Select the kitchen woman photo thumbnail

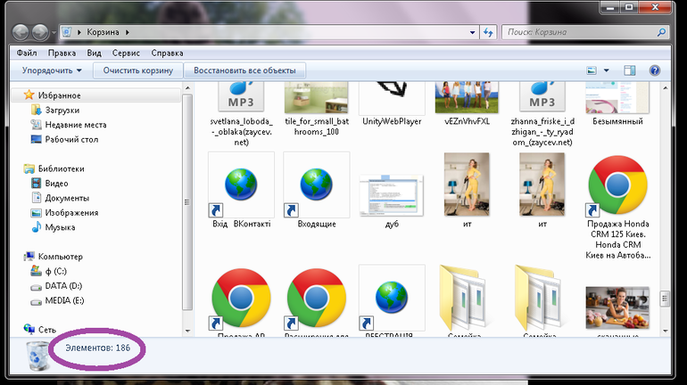[x=617, y=308]
